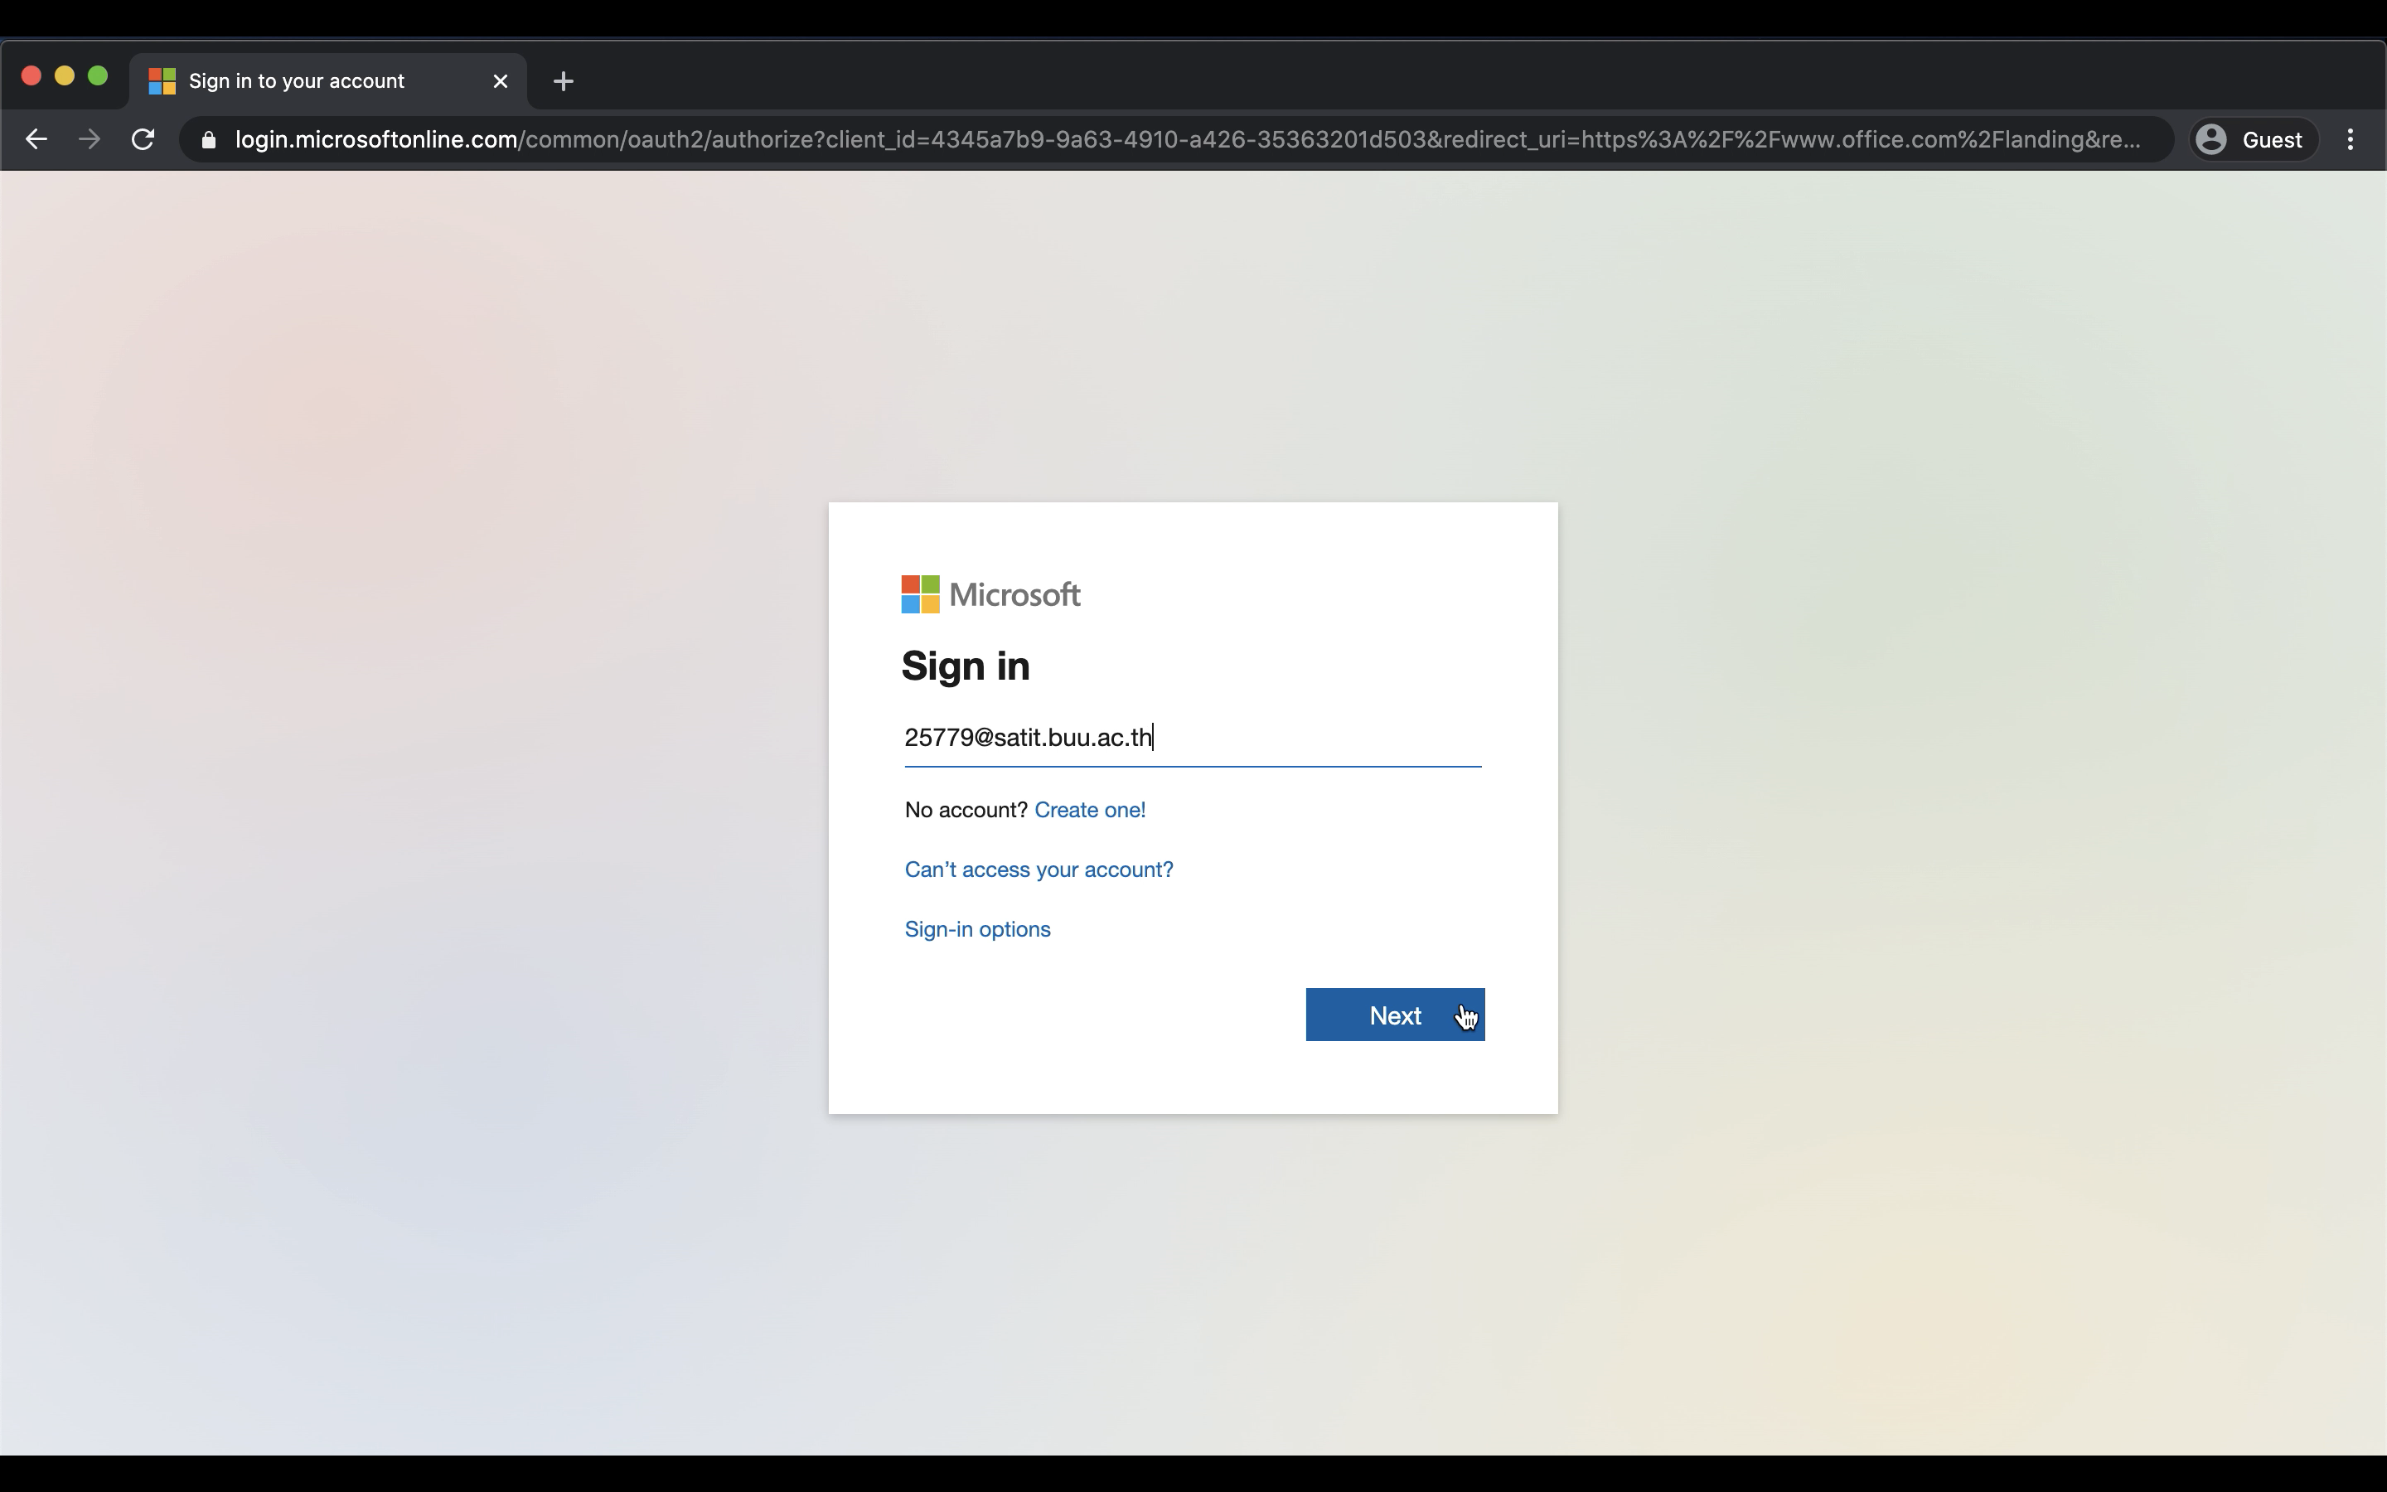The width and height of the screenshot is (2387, 1492).
Task: Select the 'Sign in to your account' tab
Action: click(328, 81)
